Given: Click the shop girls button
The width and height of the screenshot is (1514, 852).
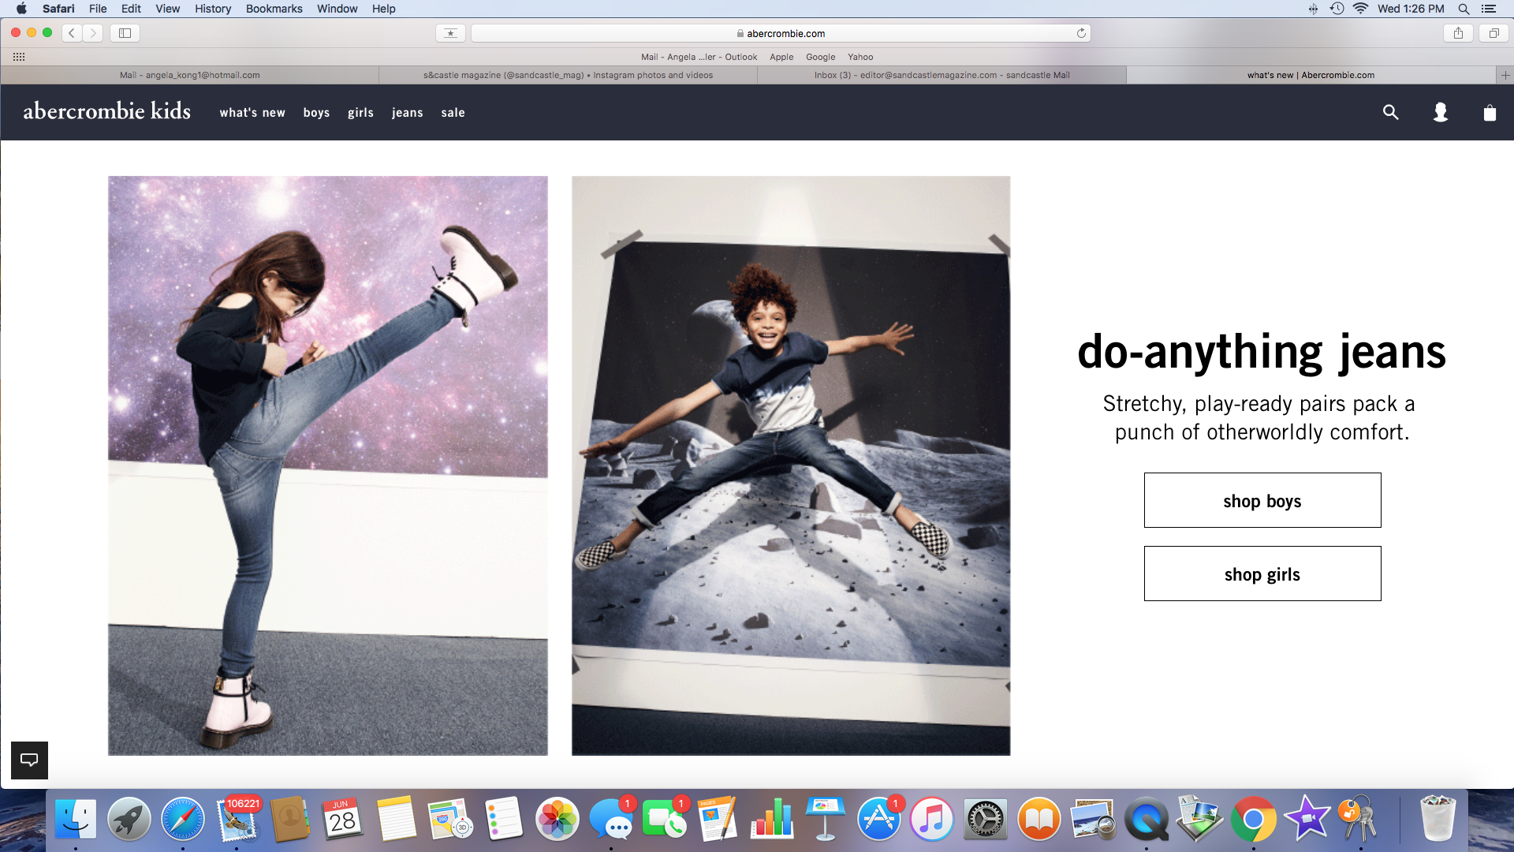Looking at the screenshot, I should coord(1262,574).
